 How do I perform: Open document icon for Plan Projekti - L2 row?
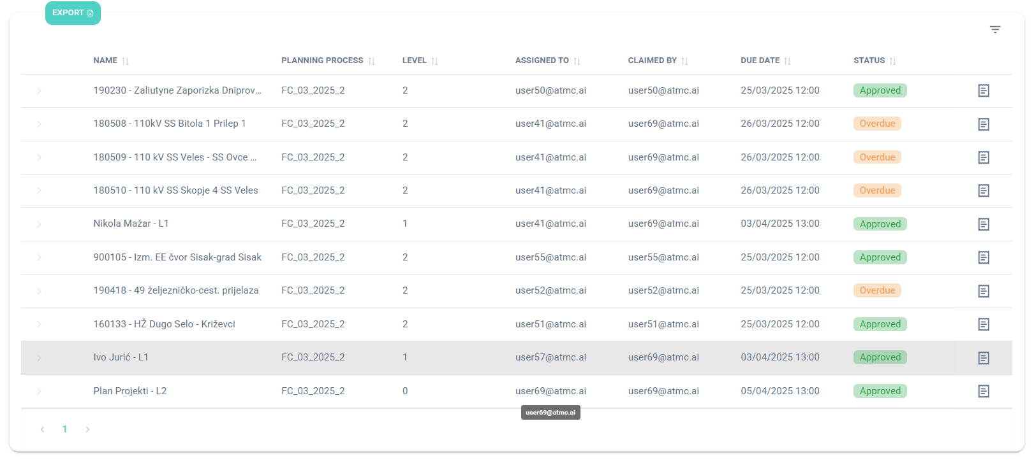point(983,391)
